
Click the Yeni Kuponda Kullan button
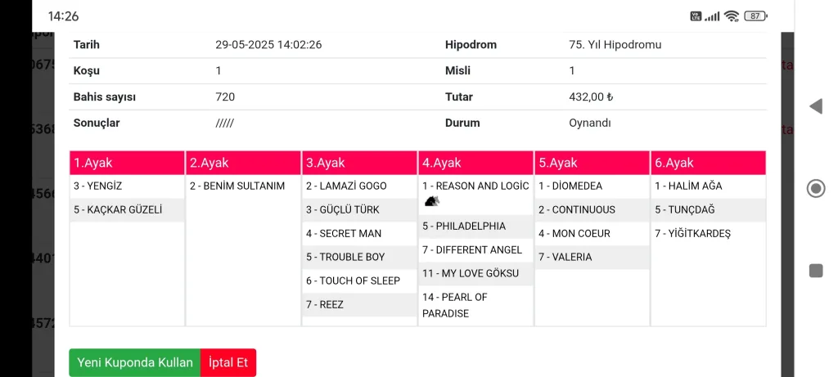pos(135,362)
